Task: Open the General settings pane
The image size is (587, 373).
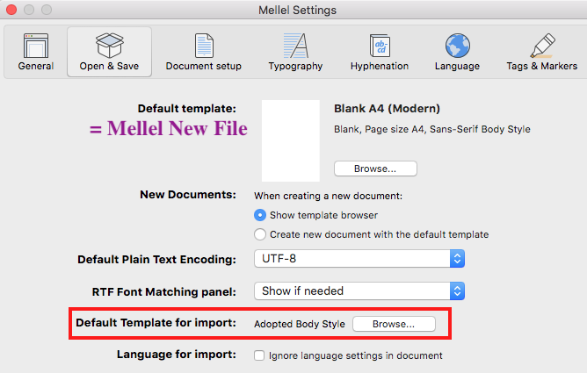Action: coord(35,52)
